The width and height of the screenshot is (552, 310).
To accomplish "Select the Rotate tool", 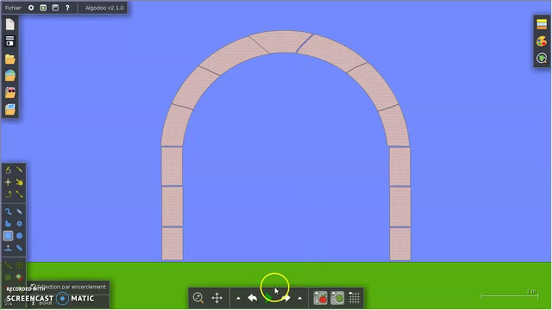I will pyautogui.click(x=8, y=194).
